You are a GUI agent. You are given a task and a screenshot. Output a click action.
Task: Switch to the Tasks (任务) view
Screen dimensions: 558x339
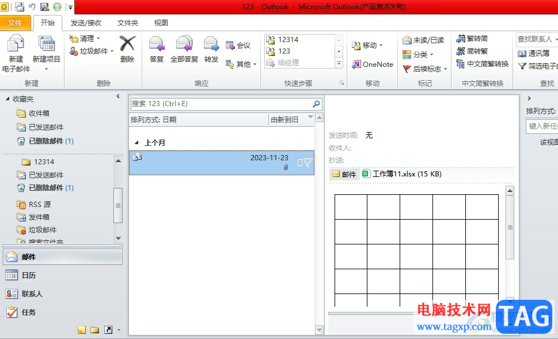pos(63,312)
